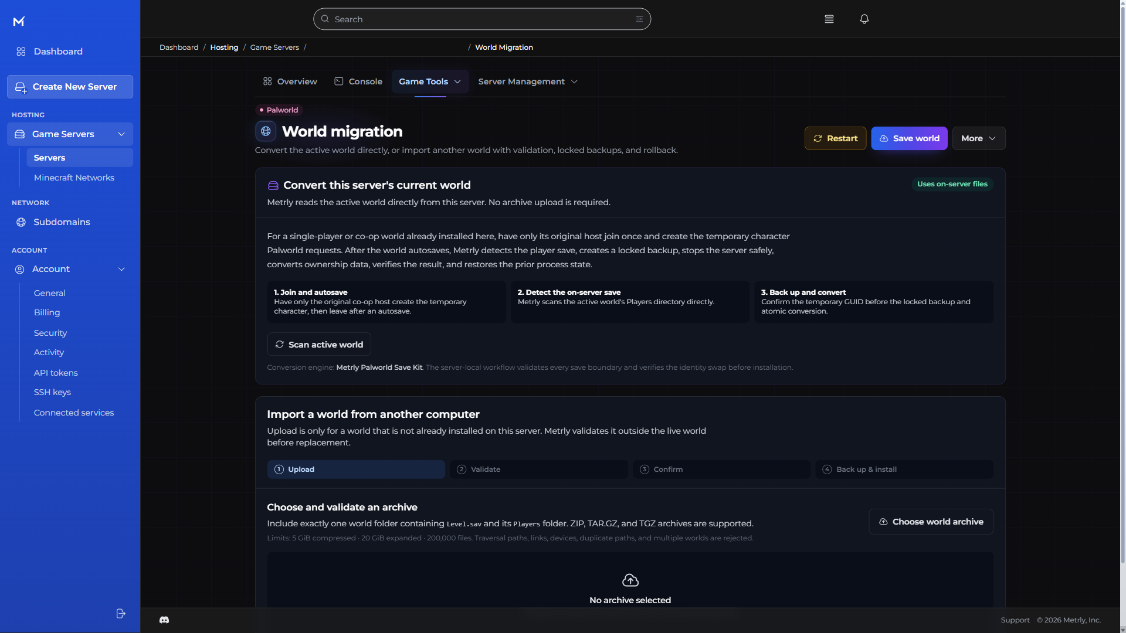Switch to the Overview tab
This screenshot has width=1126, height=633.
pos(290,81)
